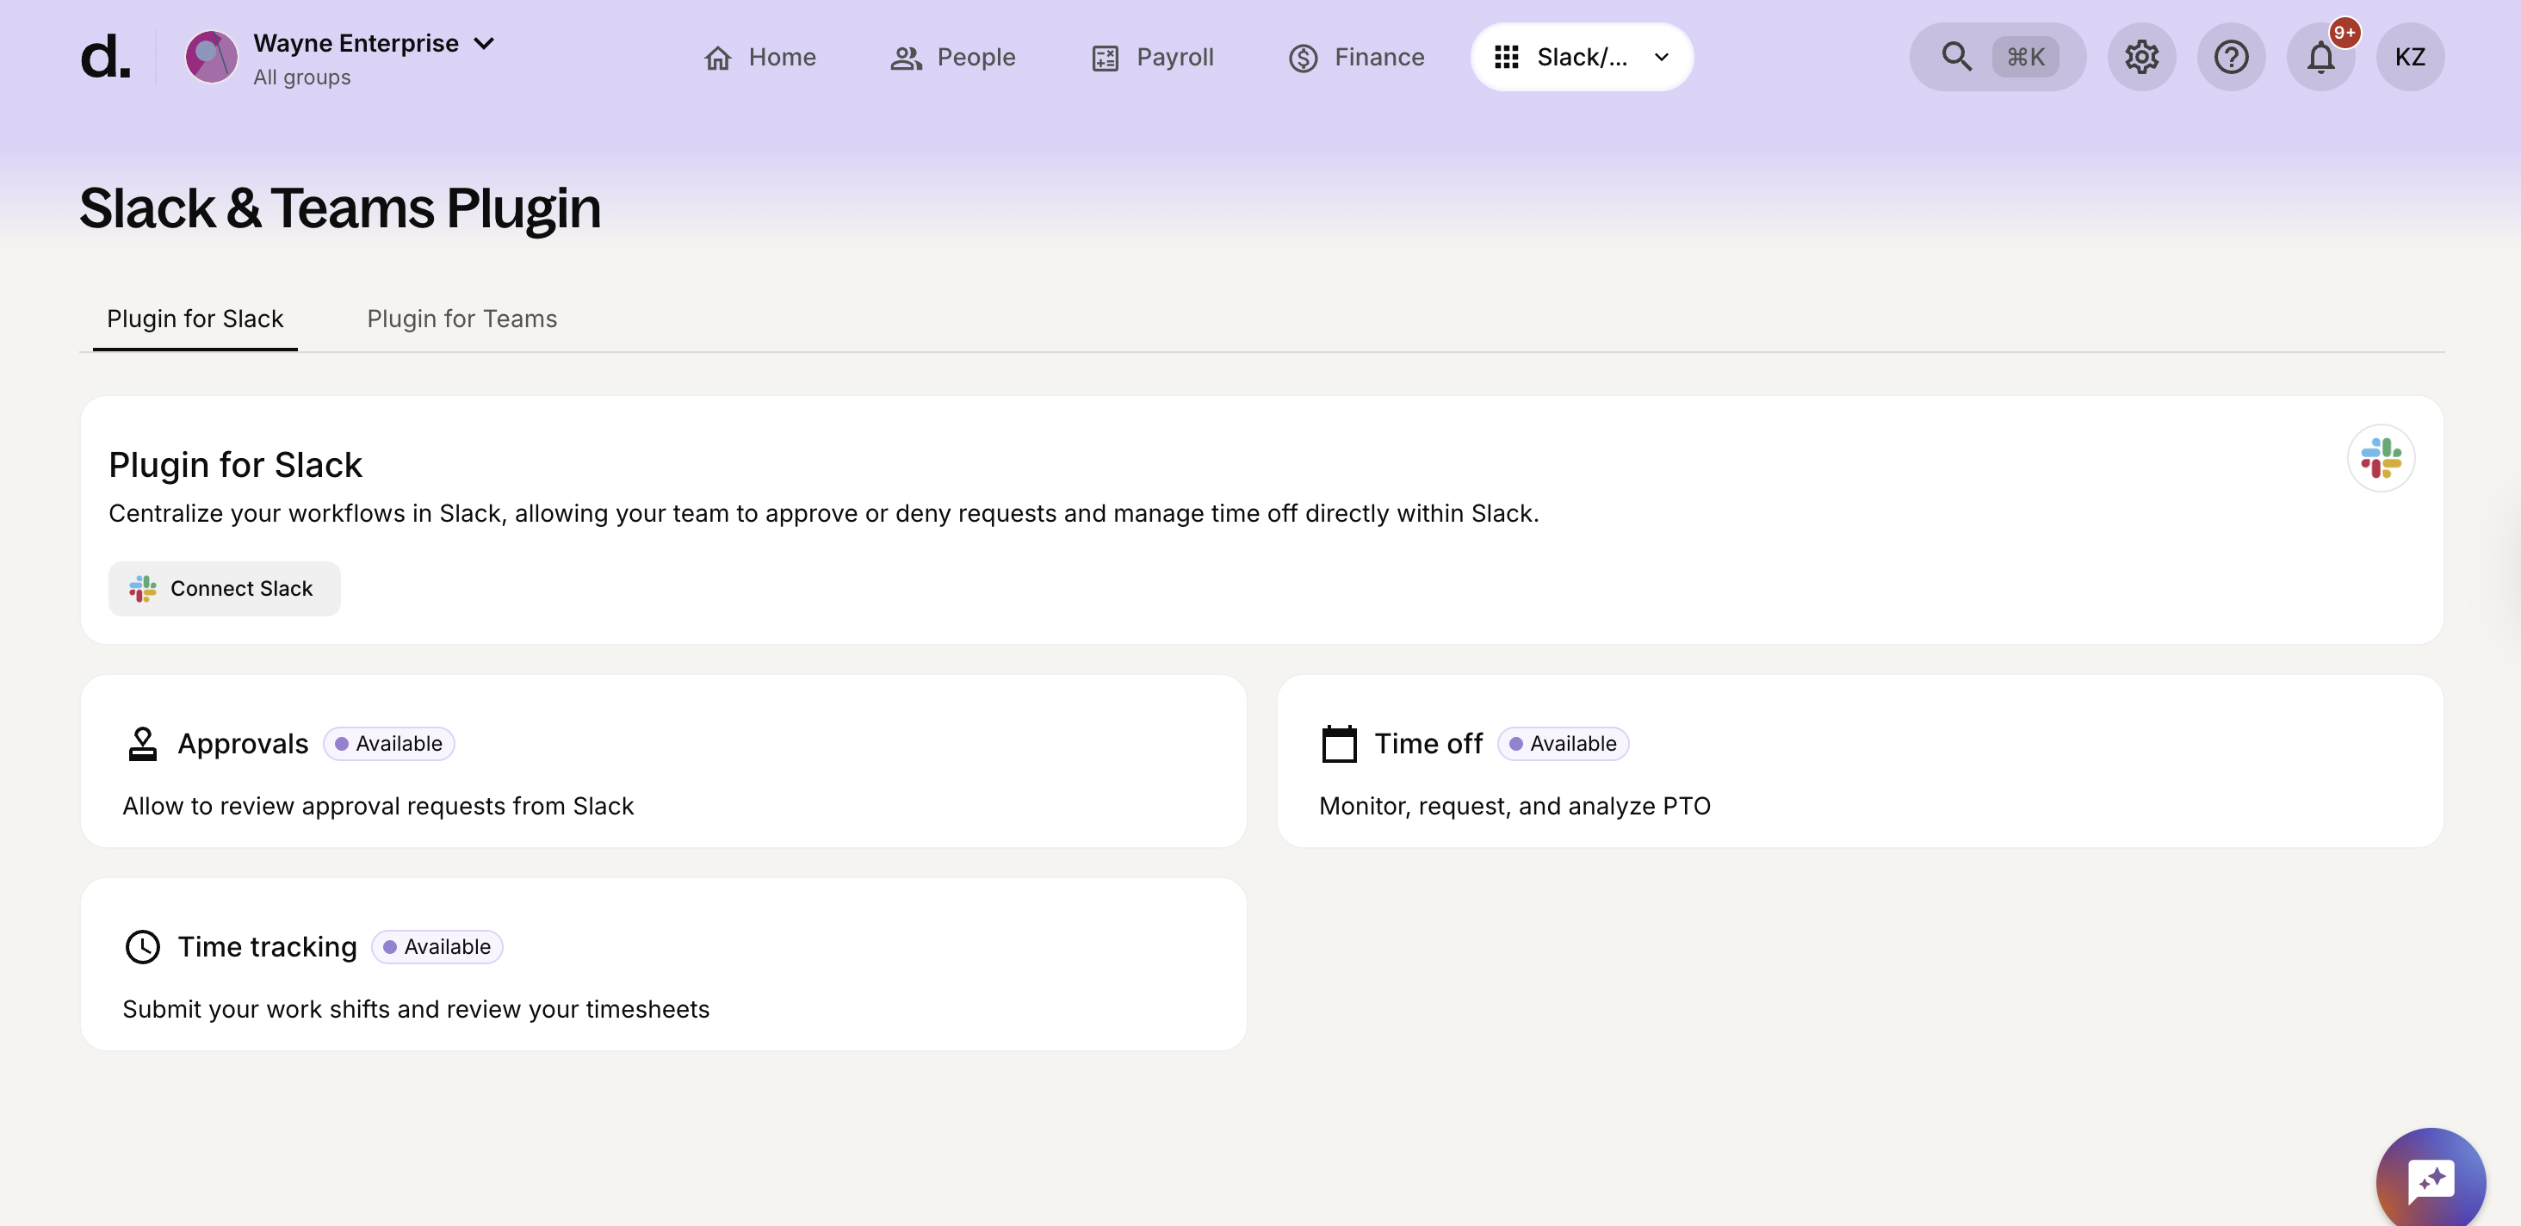Open the Payroll navigation item
The width and height of the screenshot is (2521, 1226).
click(1152, 57)
